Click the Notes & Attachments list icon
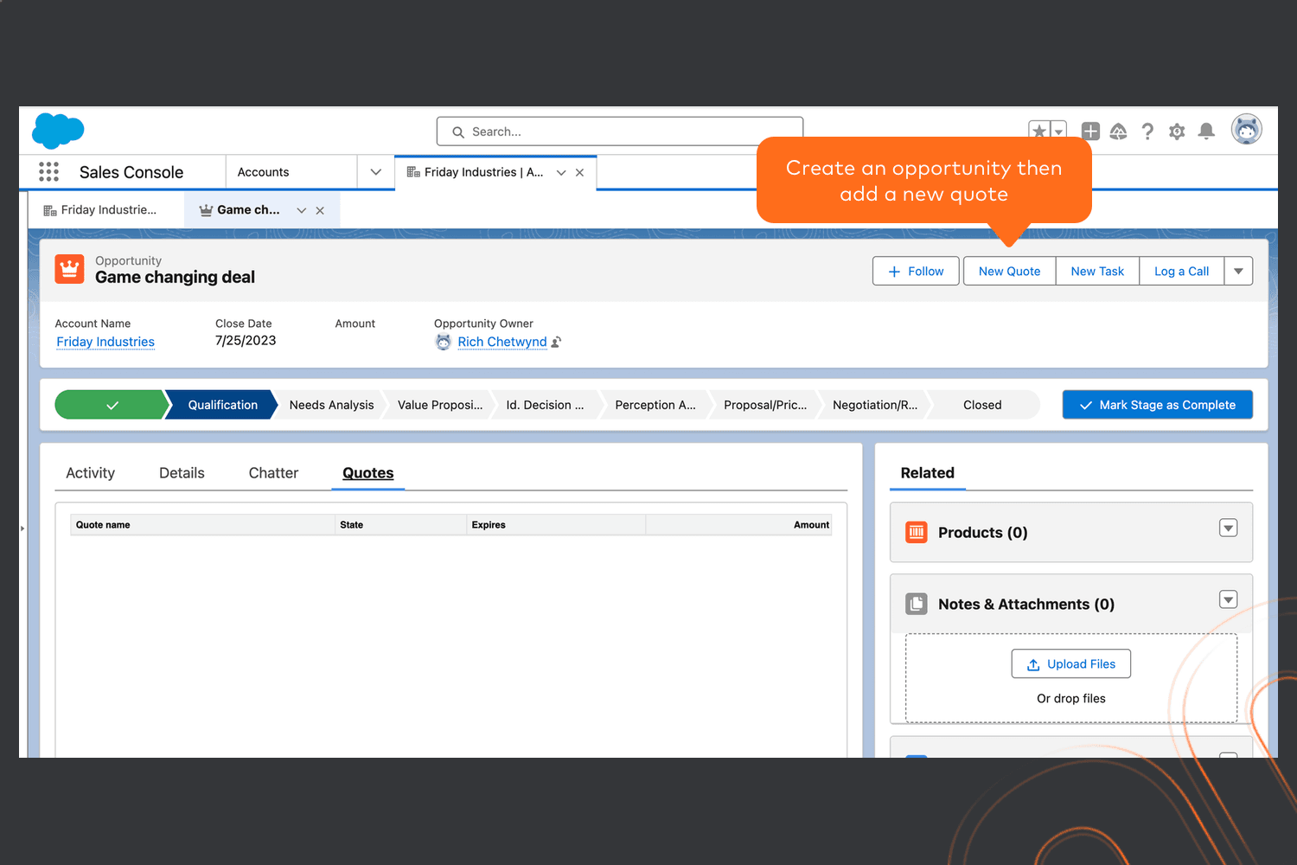This screenshot has height=865, width=1297. pos(917,604)
